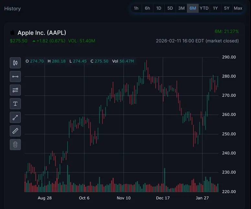The image size is (251, 209).
Task: Click the 250.00 price axis label
Action: pos(229,134)
